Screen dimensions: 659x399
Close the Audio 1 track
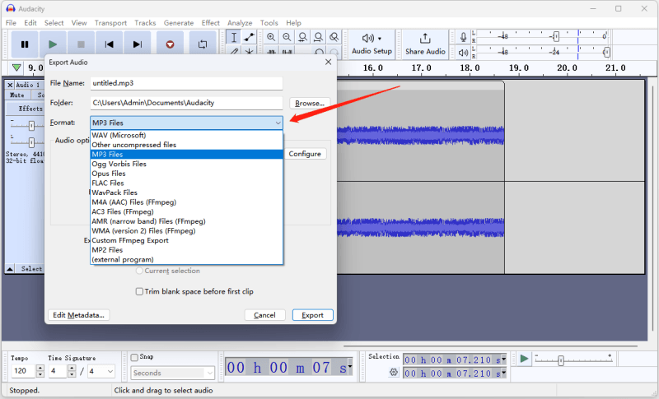(10, 85)
